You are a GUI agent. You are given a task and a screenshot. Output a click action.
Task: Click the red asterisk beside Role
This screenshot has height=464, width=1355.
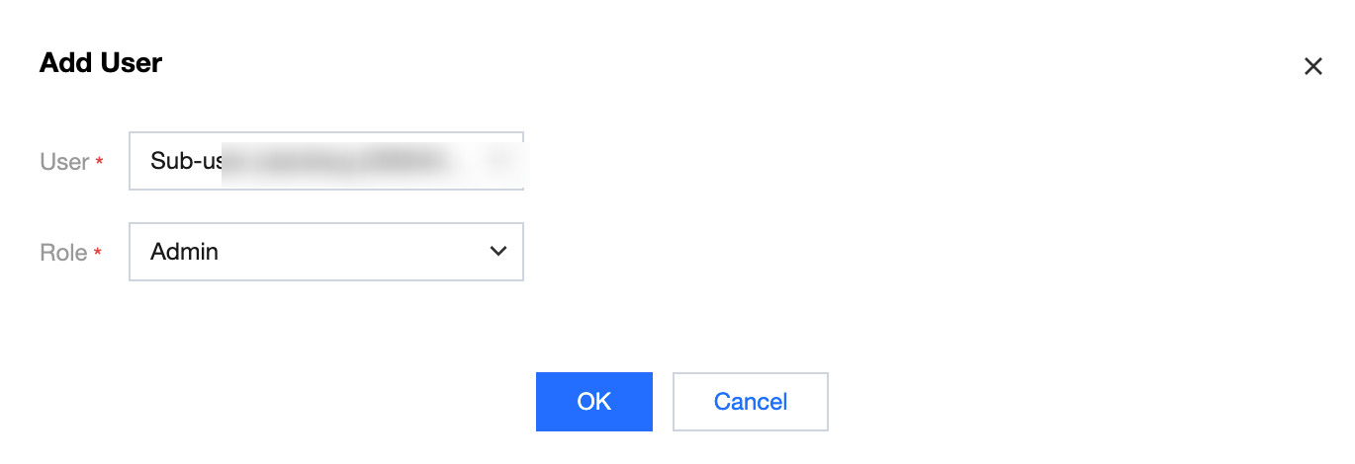pos(98,254)
